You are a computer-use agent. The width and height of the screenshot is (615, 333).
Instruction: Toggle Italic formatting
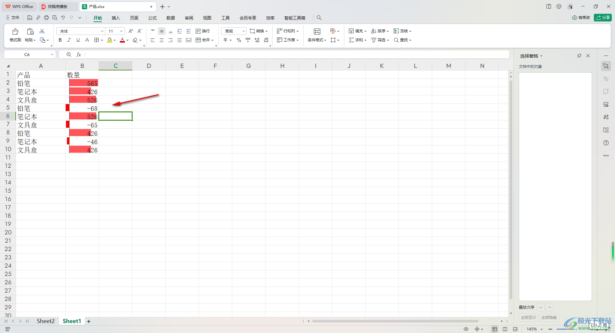69,40
